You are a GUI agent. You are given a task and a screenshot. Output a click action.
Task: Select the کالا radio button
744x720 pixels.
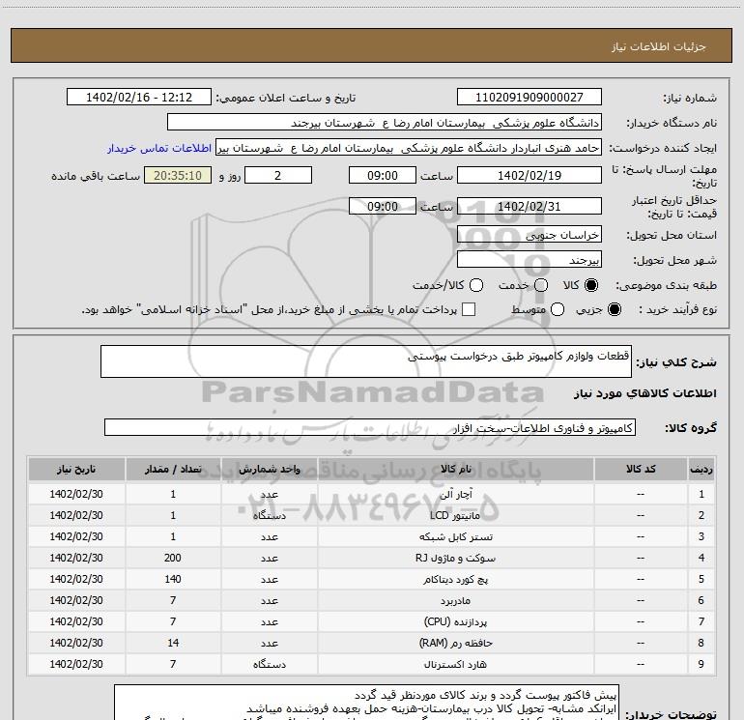pos(591,285)
